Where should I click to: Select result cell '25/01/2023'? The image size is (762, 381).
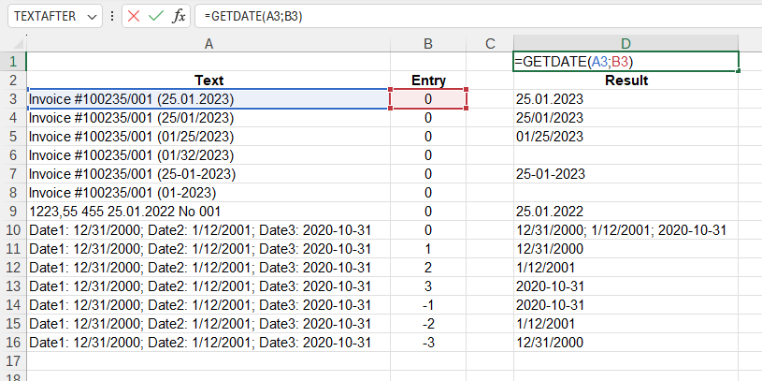click(x=625, y=118)
